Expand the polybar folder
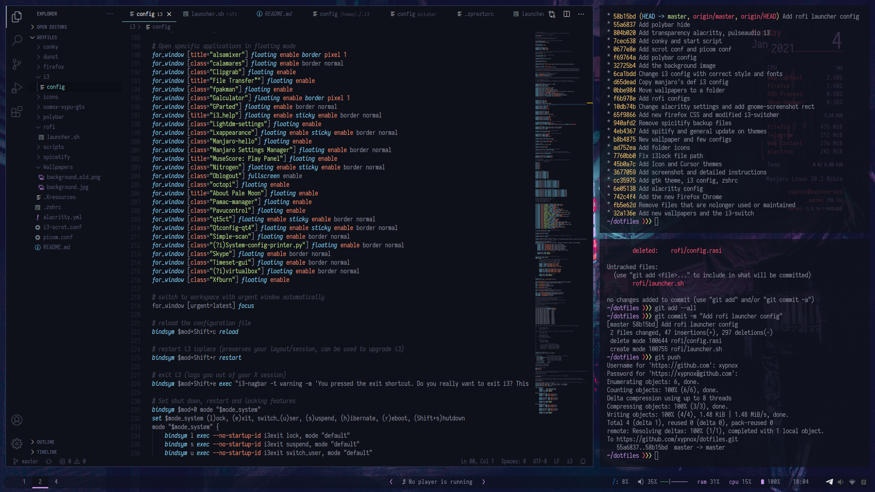The image size is (875, 492). tap(53, 117)
